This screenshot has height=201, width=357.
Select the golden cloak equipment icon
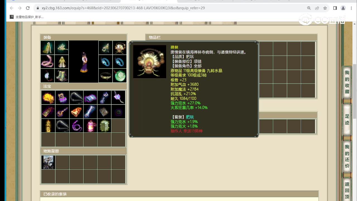click(x=48, y=48)
